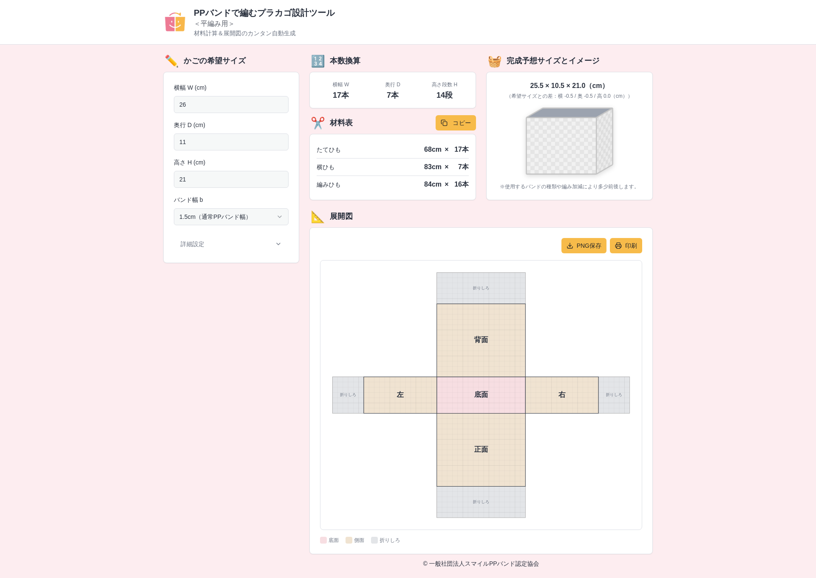Click the ＜平編み用＞ subtitle
This screenshot has width=816, height=578.
(214, 24)
